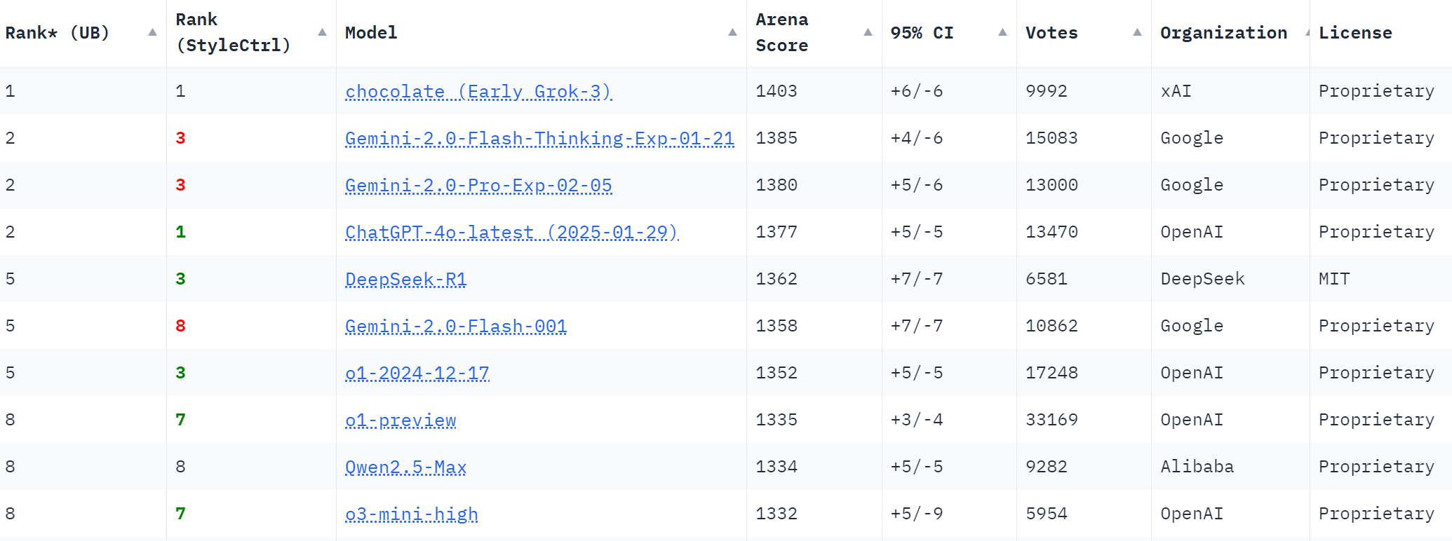Click the License column header
The height and width of the screenshot is (541, 1452).
[x=1355, y=32]
